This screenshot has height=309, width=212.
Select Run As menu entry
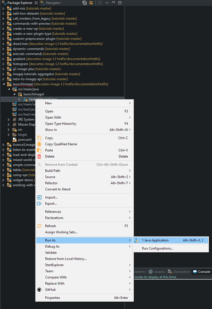[x=85, y=240]
